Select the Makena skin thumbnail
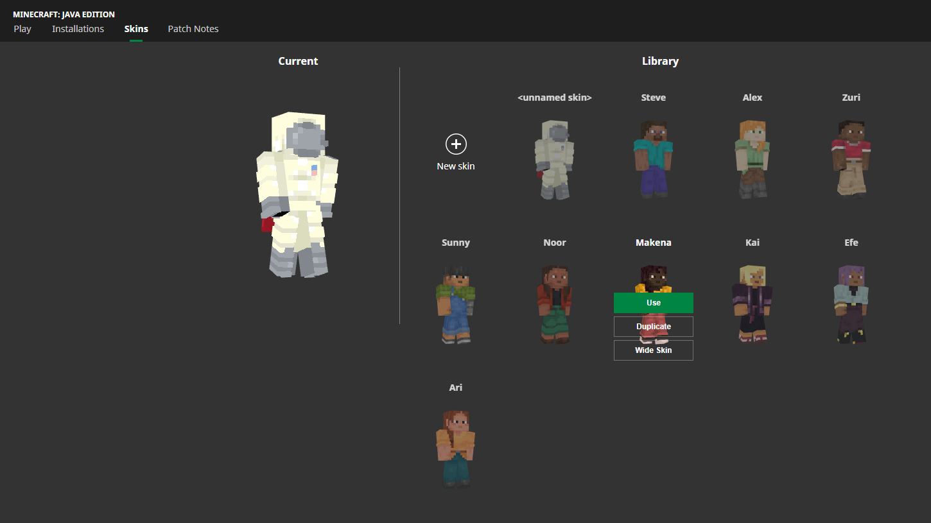The width and height of the screenshot is (931, 523). coord(653,273)
